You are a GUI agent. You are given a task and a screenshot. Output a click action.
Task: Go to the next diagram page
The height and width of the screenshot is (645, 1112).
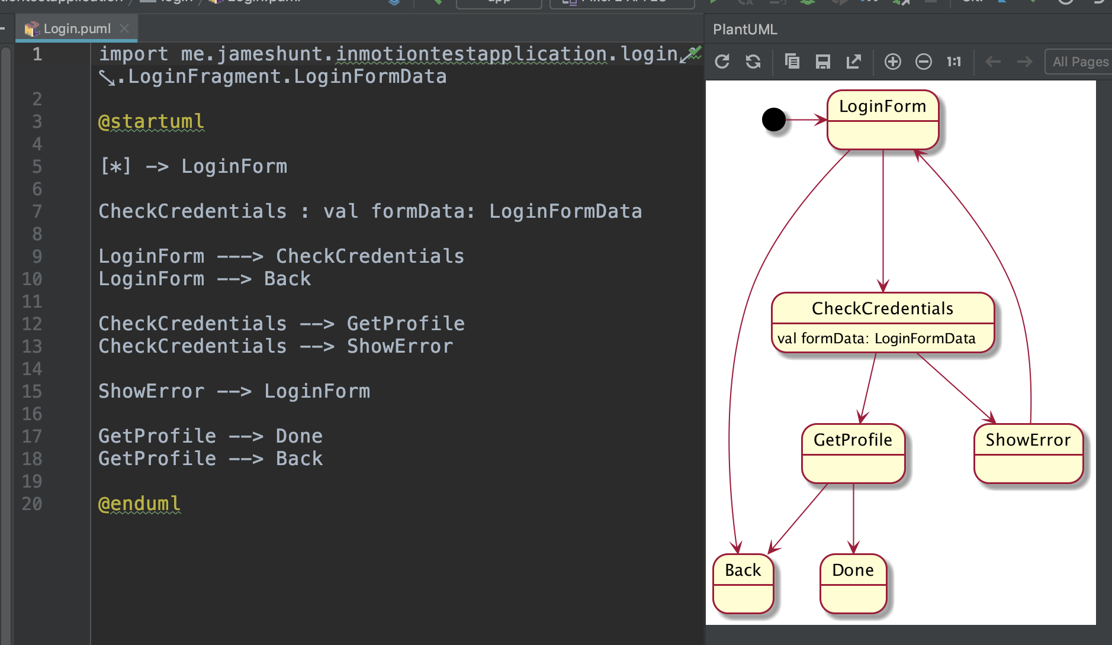pos(1024,62)
